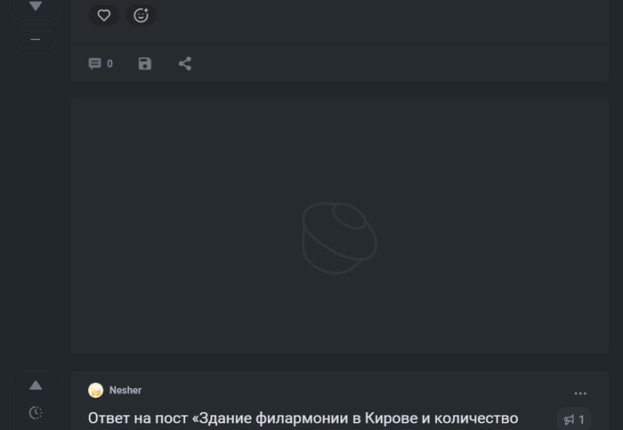Open Nesher's profile via the avatar
This screenshot has height=430, width=623.
[96, 391]
